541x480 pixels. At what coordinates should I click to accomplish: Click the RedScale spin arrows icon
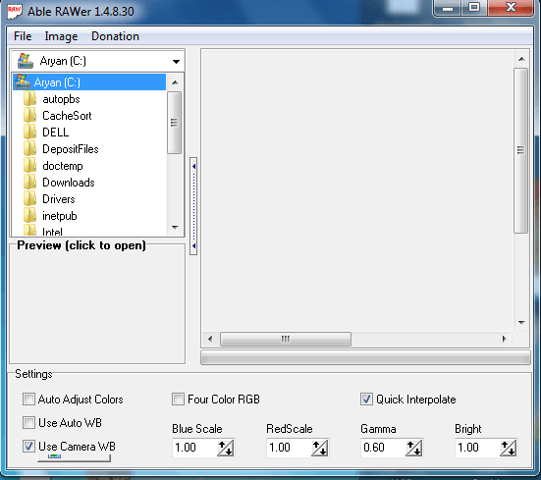[x=320, y=448]
